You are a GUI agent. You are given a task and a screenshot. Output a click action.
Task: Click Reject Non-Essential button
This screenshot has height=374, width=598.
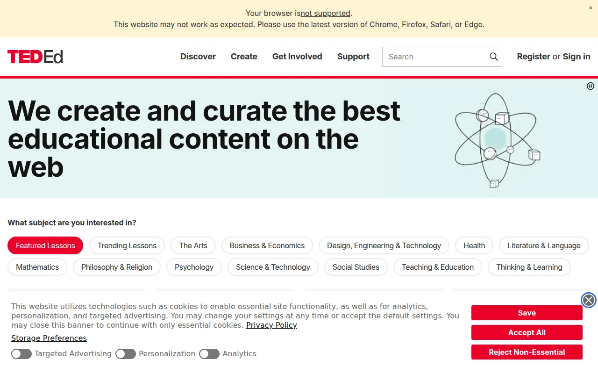coord(527,352)
